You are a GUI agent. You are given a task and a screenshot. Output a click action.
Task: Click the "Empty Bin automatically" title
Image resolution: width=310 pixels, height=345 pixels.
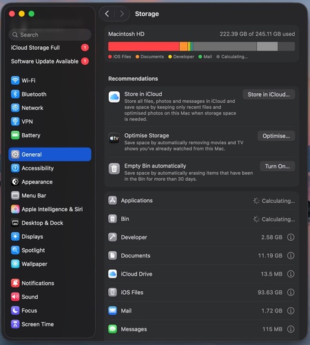155,166
